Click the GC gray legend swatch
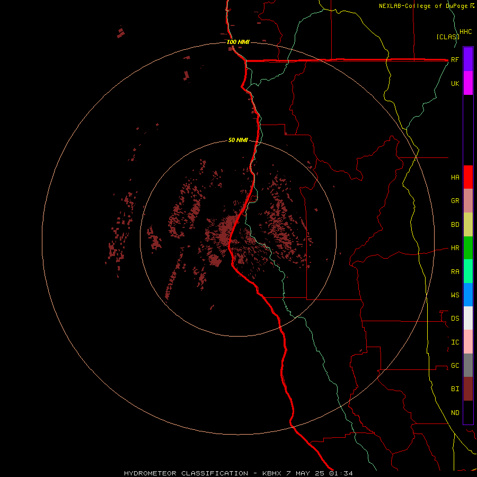Viewport: 477px width, 477px height. coord(468,365)
